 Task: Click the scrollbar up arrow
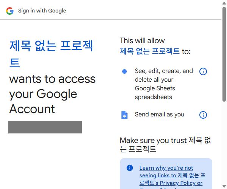224,3
